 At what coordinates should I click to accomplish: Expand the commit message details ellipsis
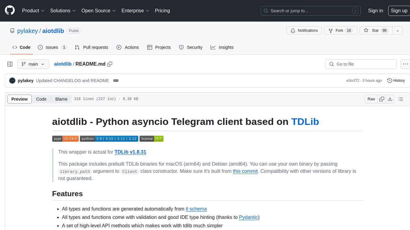click(x=116, y=81)
